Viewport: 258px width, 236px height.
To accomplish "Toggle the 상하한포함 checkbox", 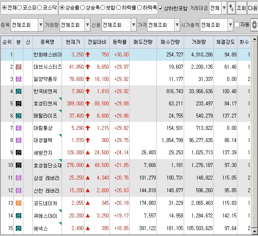I will [x=160, y=8].
